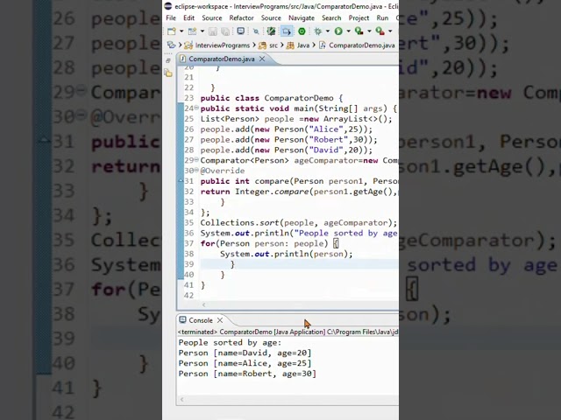The height and width of the screenshot is (420, 561).
Task: Click the green Run play button
Action: point(338,31)
